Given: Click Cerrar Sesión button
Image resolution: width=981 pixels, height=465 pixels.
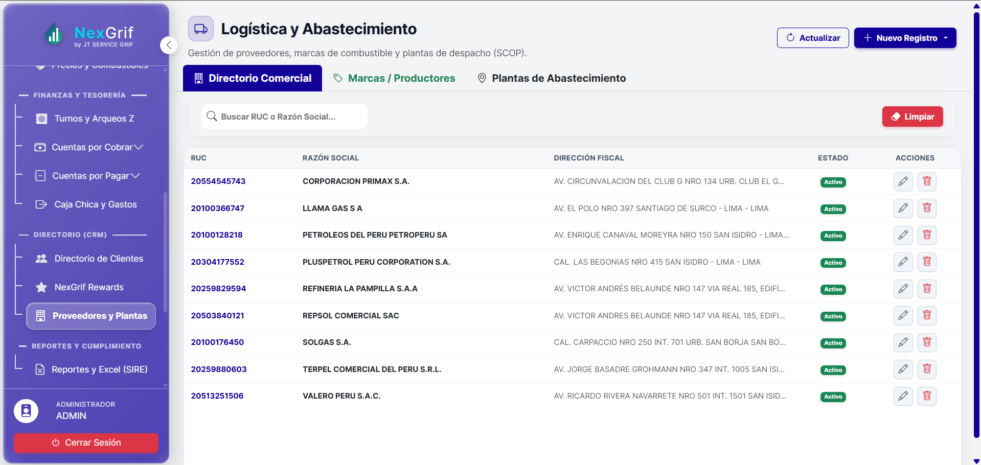Looking at the screenshot, I should [86, 443].
